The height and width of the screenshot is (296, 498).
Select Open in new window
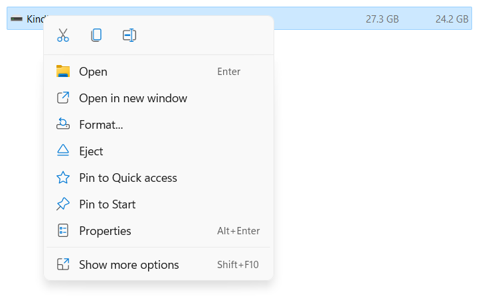point(133,98)
